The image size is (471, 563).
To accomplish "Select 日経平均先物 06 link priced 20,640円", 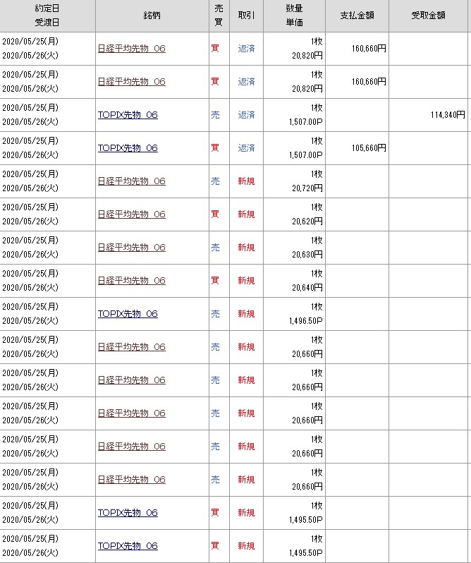I will [x=131, y=281].
